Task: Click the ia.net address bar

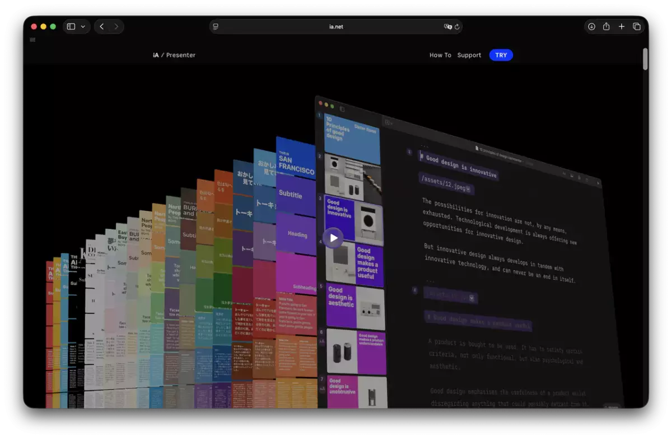Action: click(335, 26)
